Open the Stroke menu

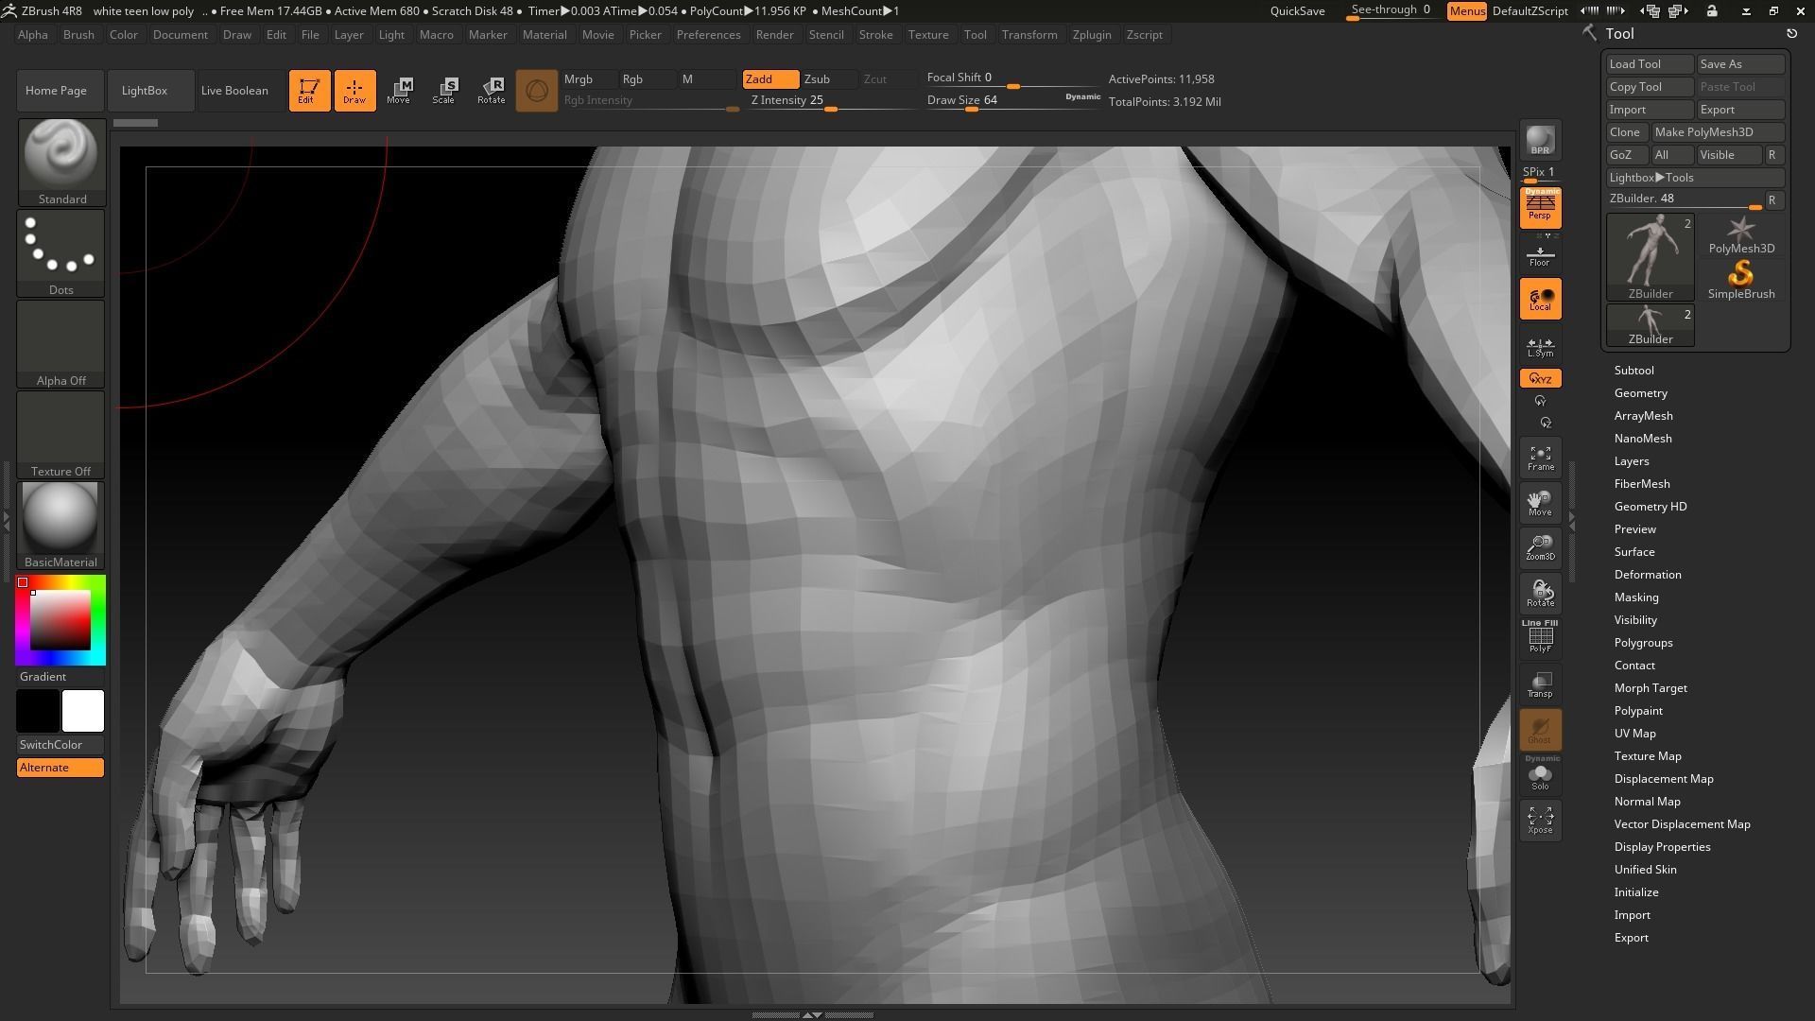pos(875,35)
